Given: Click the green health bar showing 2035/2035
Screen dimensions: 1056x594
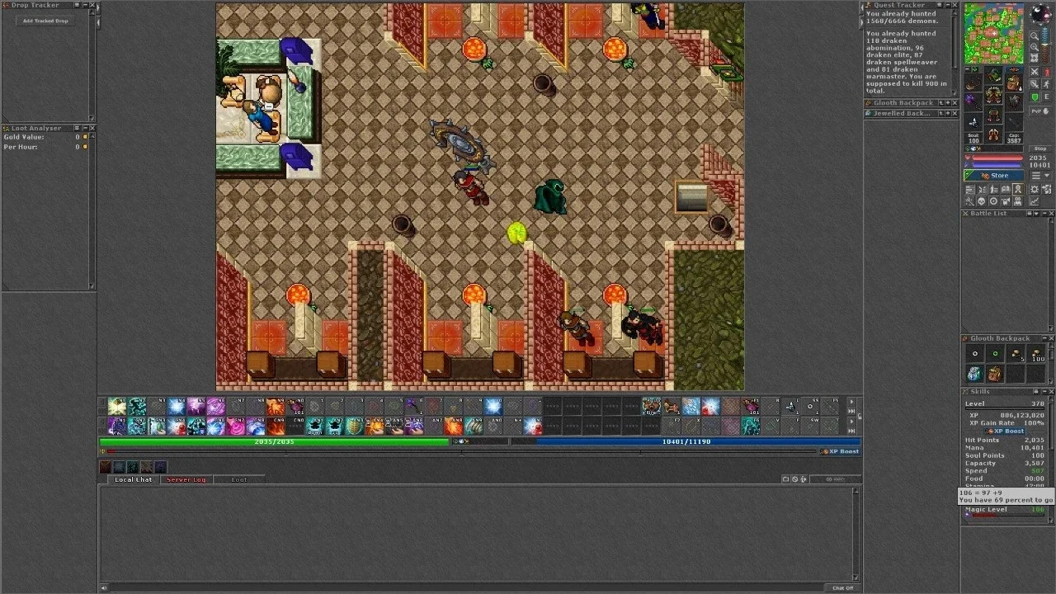Looking at the screenshot, I should [274, 441].
